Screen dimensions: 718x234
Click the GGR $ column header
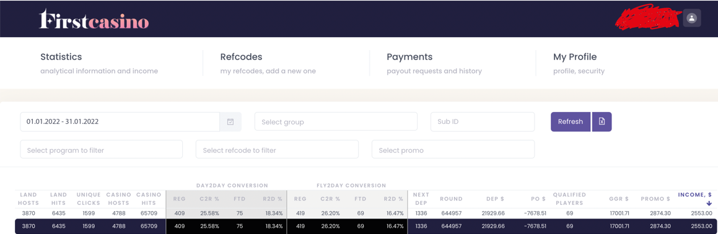click(x=619, y=199)
